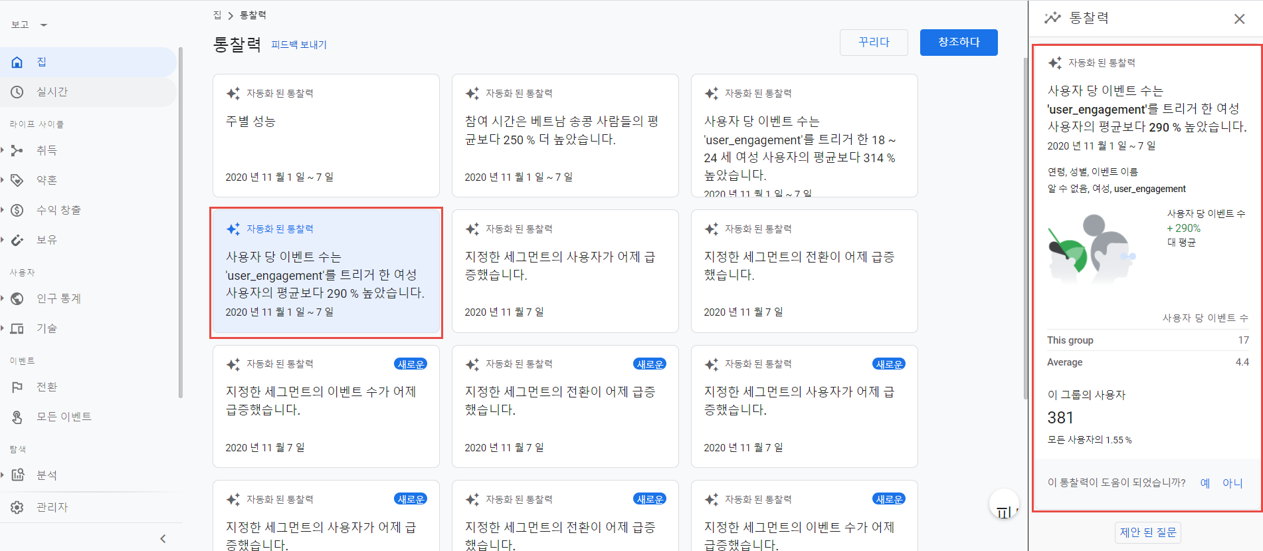Click the flag icon beside 전환
The width and height of the screenshot is (1263, 551).
17,387
